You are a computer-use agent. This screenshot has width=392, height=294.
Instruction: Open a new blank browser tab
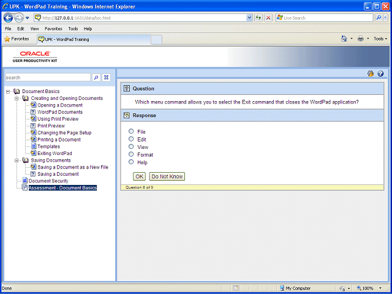click(157, 39)
